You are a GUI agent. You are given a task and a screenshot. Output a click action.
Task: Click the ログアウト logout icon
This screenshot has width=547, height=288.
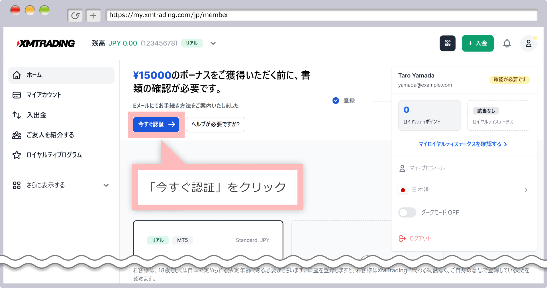coord(402,238)
